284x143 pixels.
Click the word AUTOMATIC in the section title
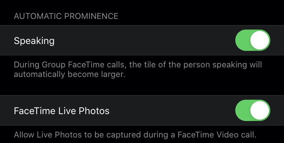[38, 16]
